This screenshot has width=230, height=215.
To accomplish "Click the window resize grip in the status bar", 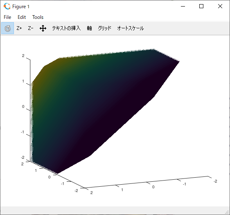I will [x=227, y=212].
